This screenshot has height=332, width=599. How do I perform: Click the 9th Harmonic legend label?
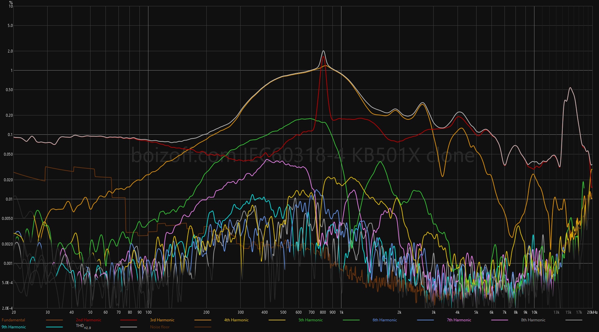[14, 327]
